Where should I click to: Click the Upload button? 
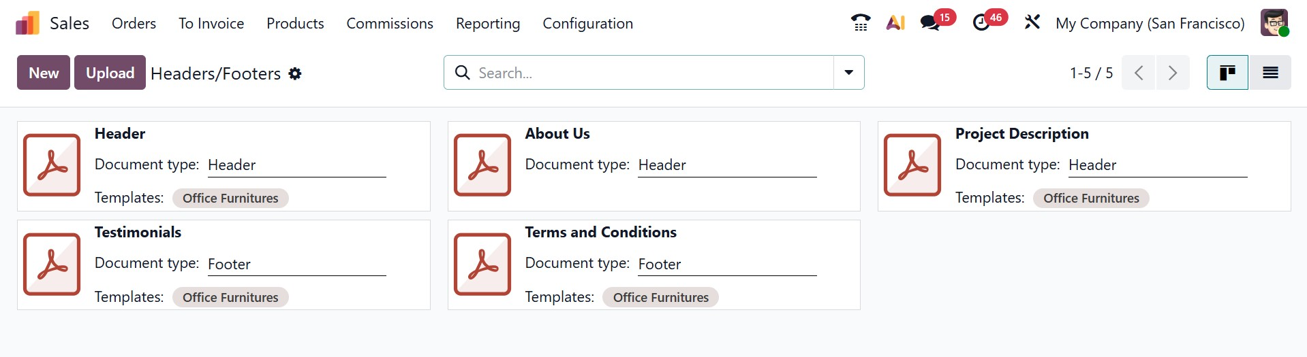click(x=110, y=73)
